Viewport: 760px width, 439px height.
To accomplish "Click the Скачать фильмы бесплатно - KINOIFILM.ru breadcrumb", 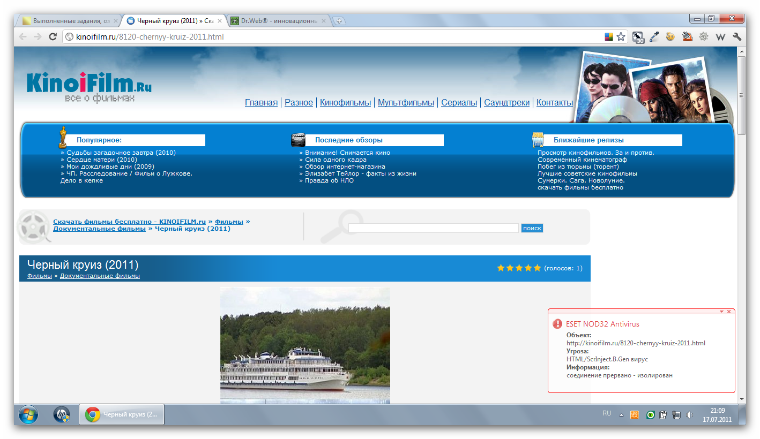I will coord(129,222).
